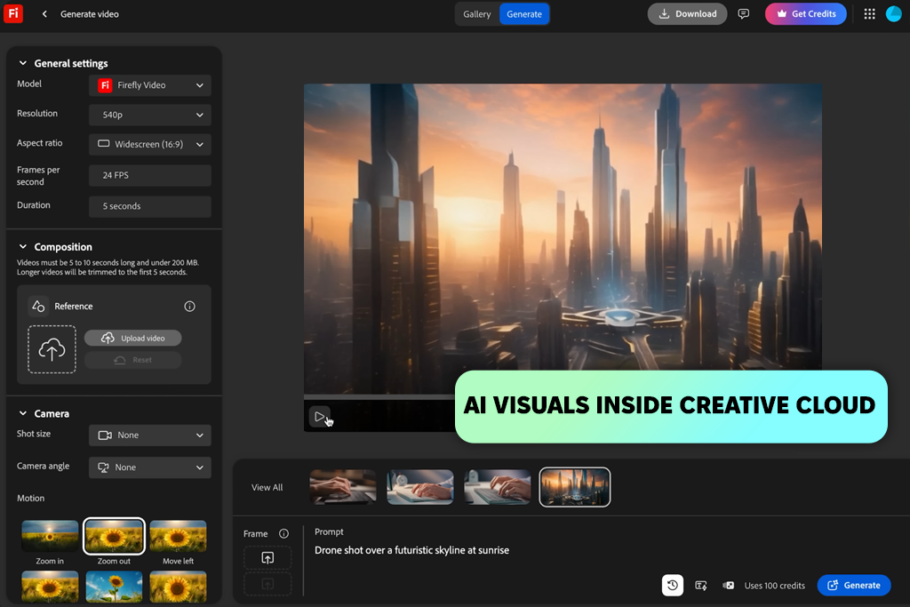Click the blue Generate button
This screenshot has width=910, height=607.
point(853,585)
